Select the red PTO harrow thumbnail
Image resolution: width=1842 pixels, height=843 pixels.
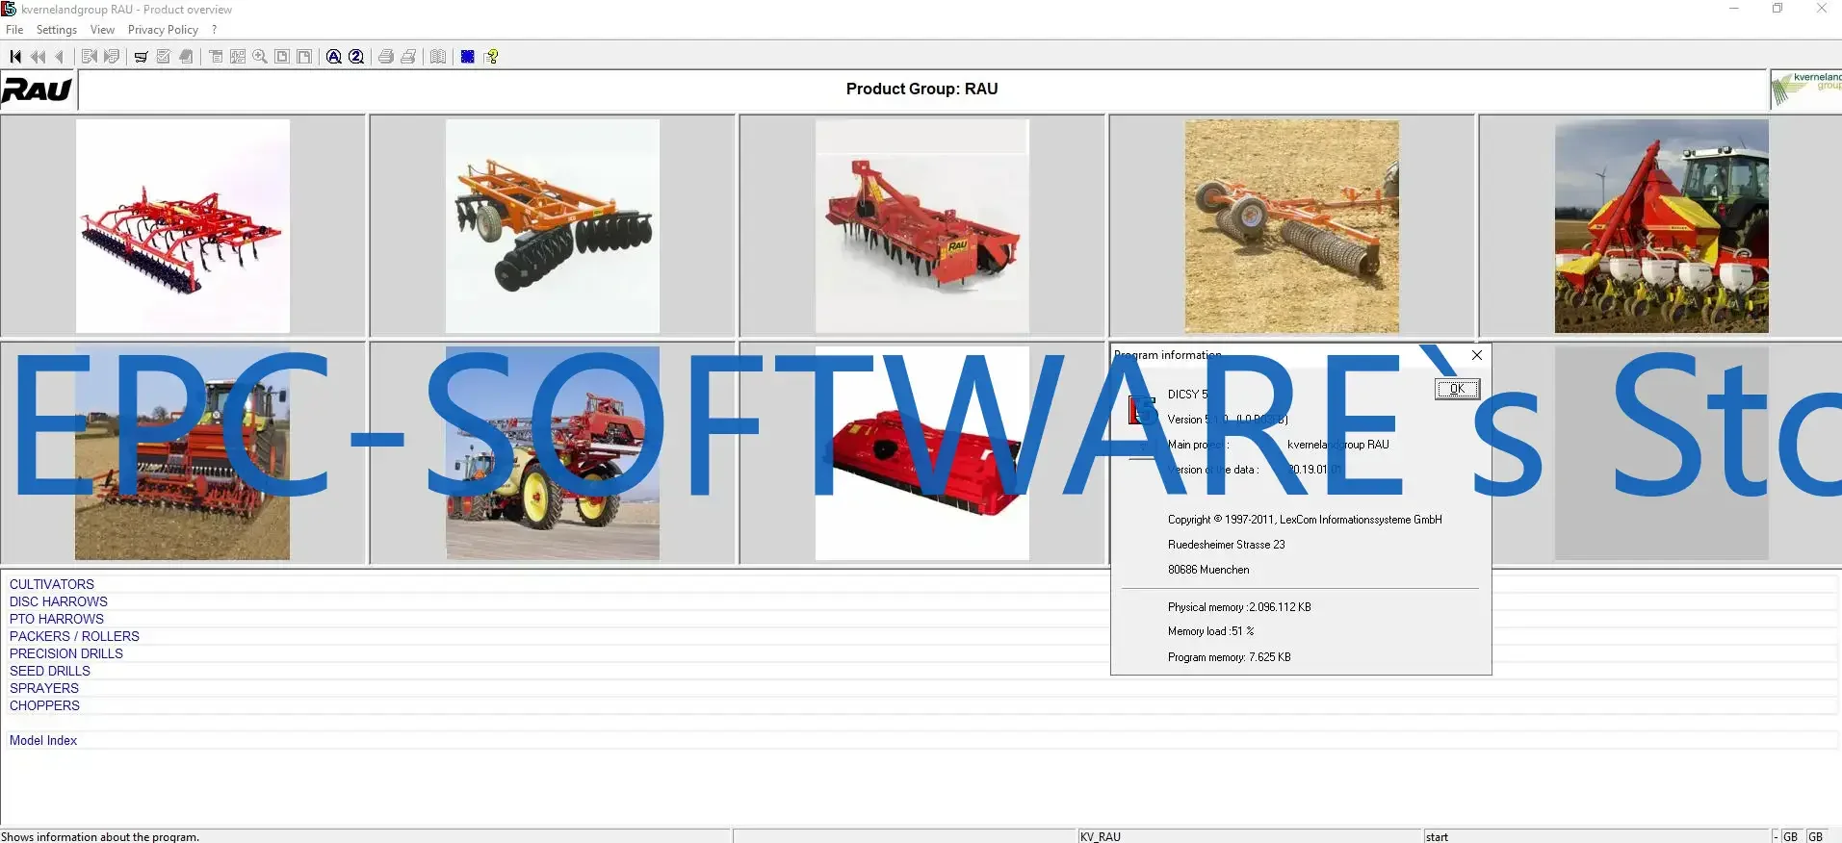click(922, 226)
